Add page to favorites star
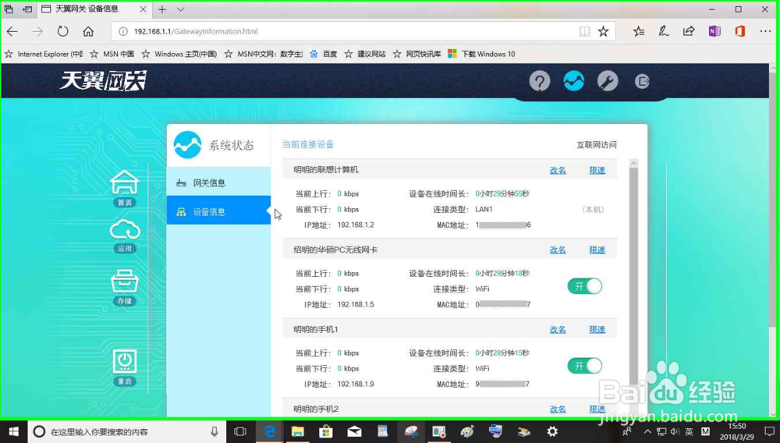 [x=604, y=31]
